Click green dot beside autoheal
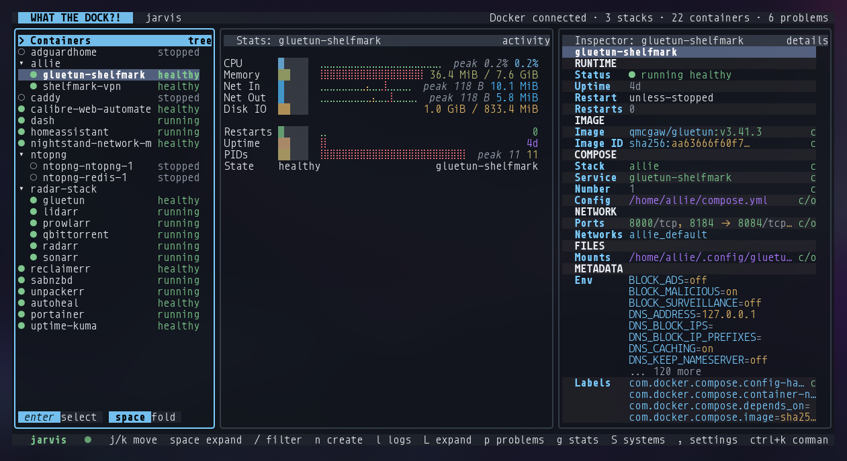Image resolution: width=847 pixels, height=461 pixels. (21, 303)
